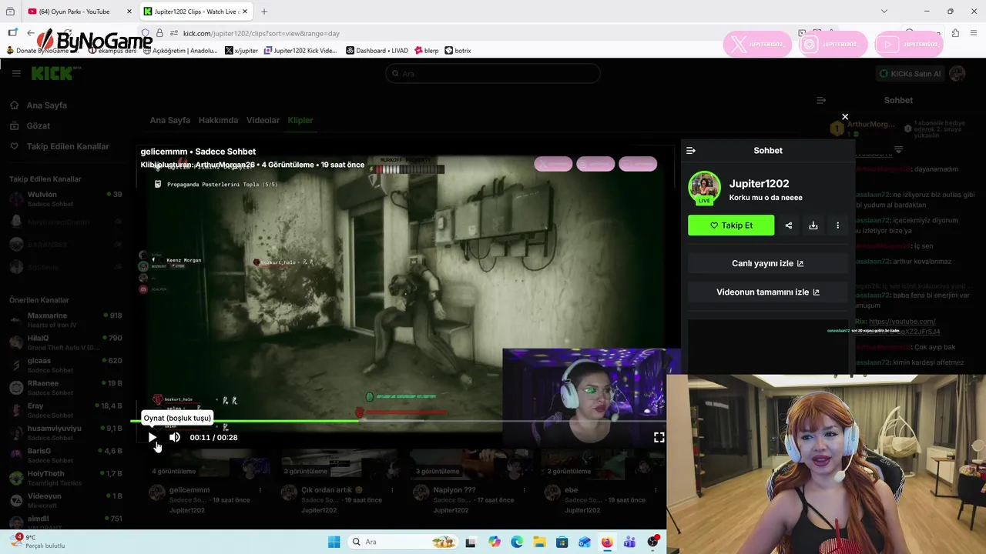The image size is (986, 554).
Task: Open Canlı yayını izle link
Action: 768,263
